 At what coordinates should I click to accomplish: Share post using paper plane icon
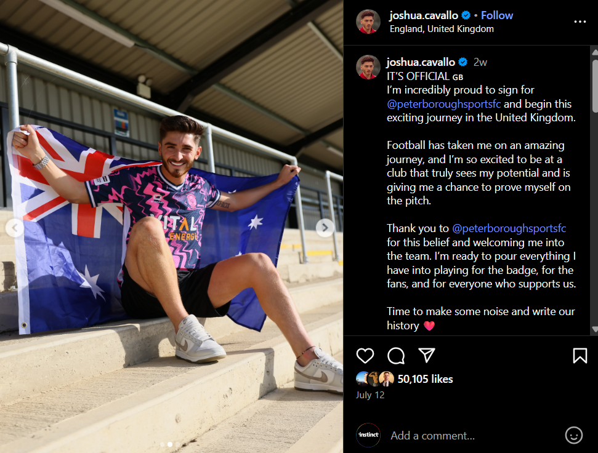point(426,356)
